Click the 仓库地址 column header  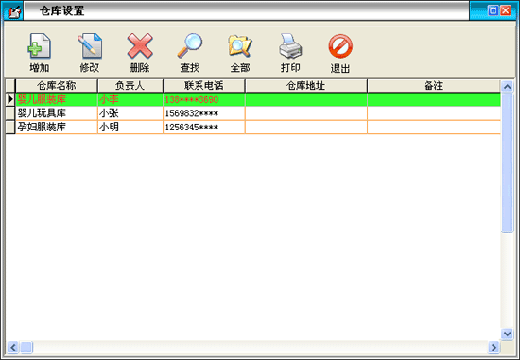point(305,86)
